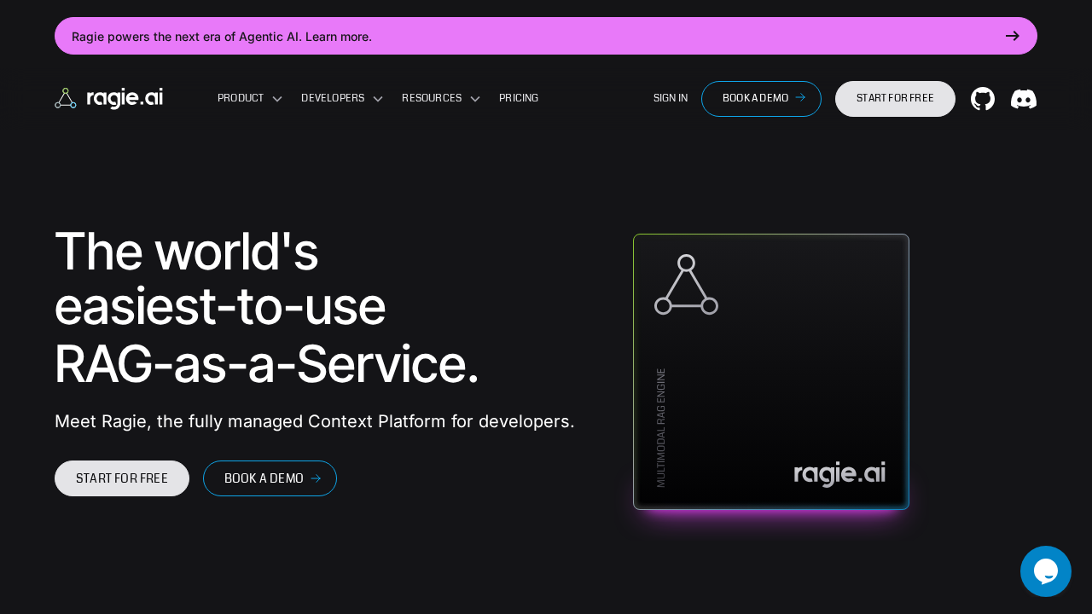The height and width of the screenshot is (614, 1092).
Task: Open the Discord community icon
Action: tap(1024, 98)
